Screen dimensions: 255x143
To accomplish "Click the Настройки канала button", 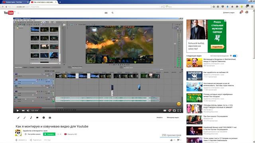I will tap(32, 134).
